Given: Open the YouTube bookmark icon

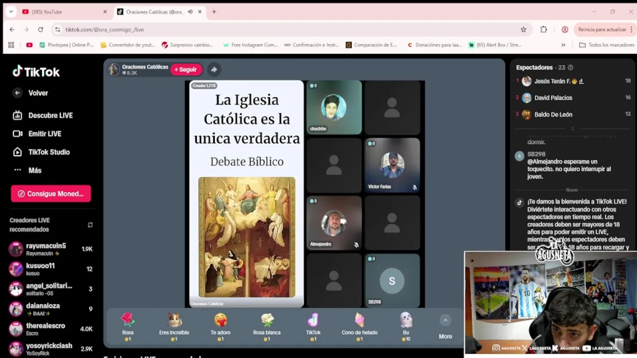Looking at the screenshot, I should [29, 45].
